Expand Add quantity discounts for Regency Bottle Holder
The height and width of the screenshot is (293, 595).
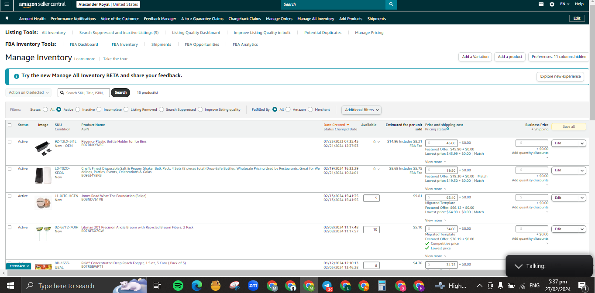[x=530, y=153]
